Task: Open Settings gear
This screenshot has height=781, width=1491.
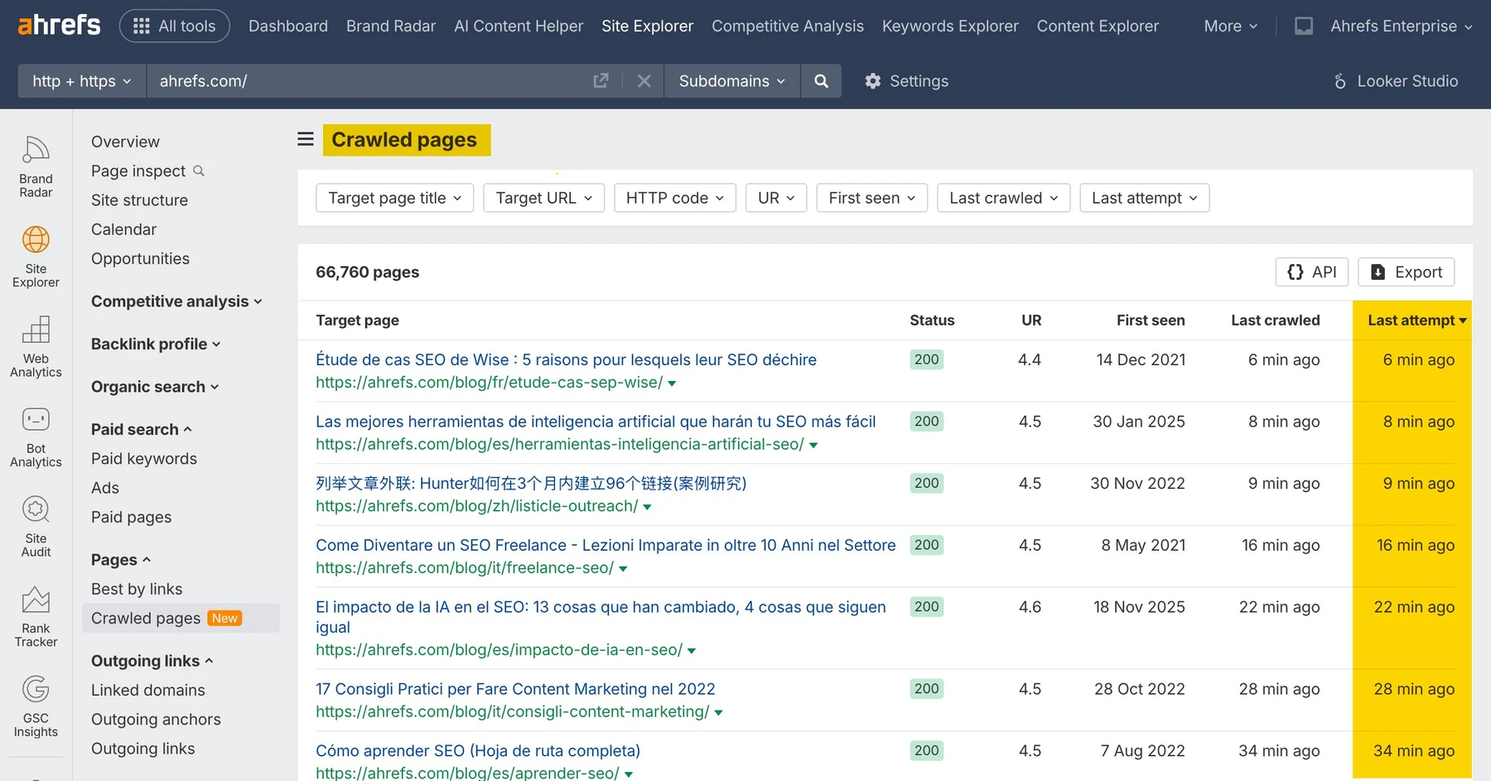Action: point(907,81)
